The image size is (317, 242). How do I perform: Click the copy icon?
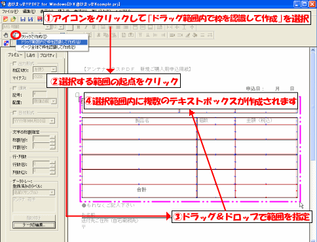[x=106, y=35]
